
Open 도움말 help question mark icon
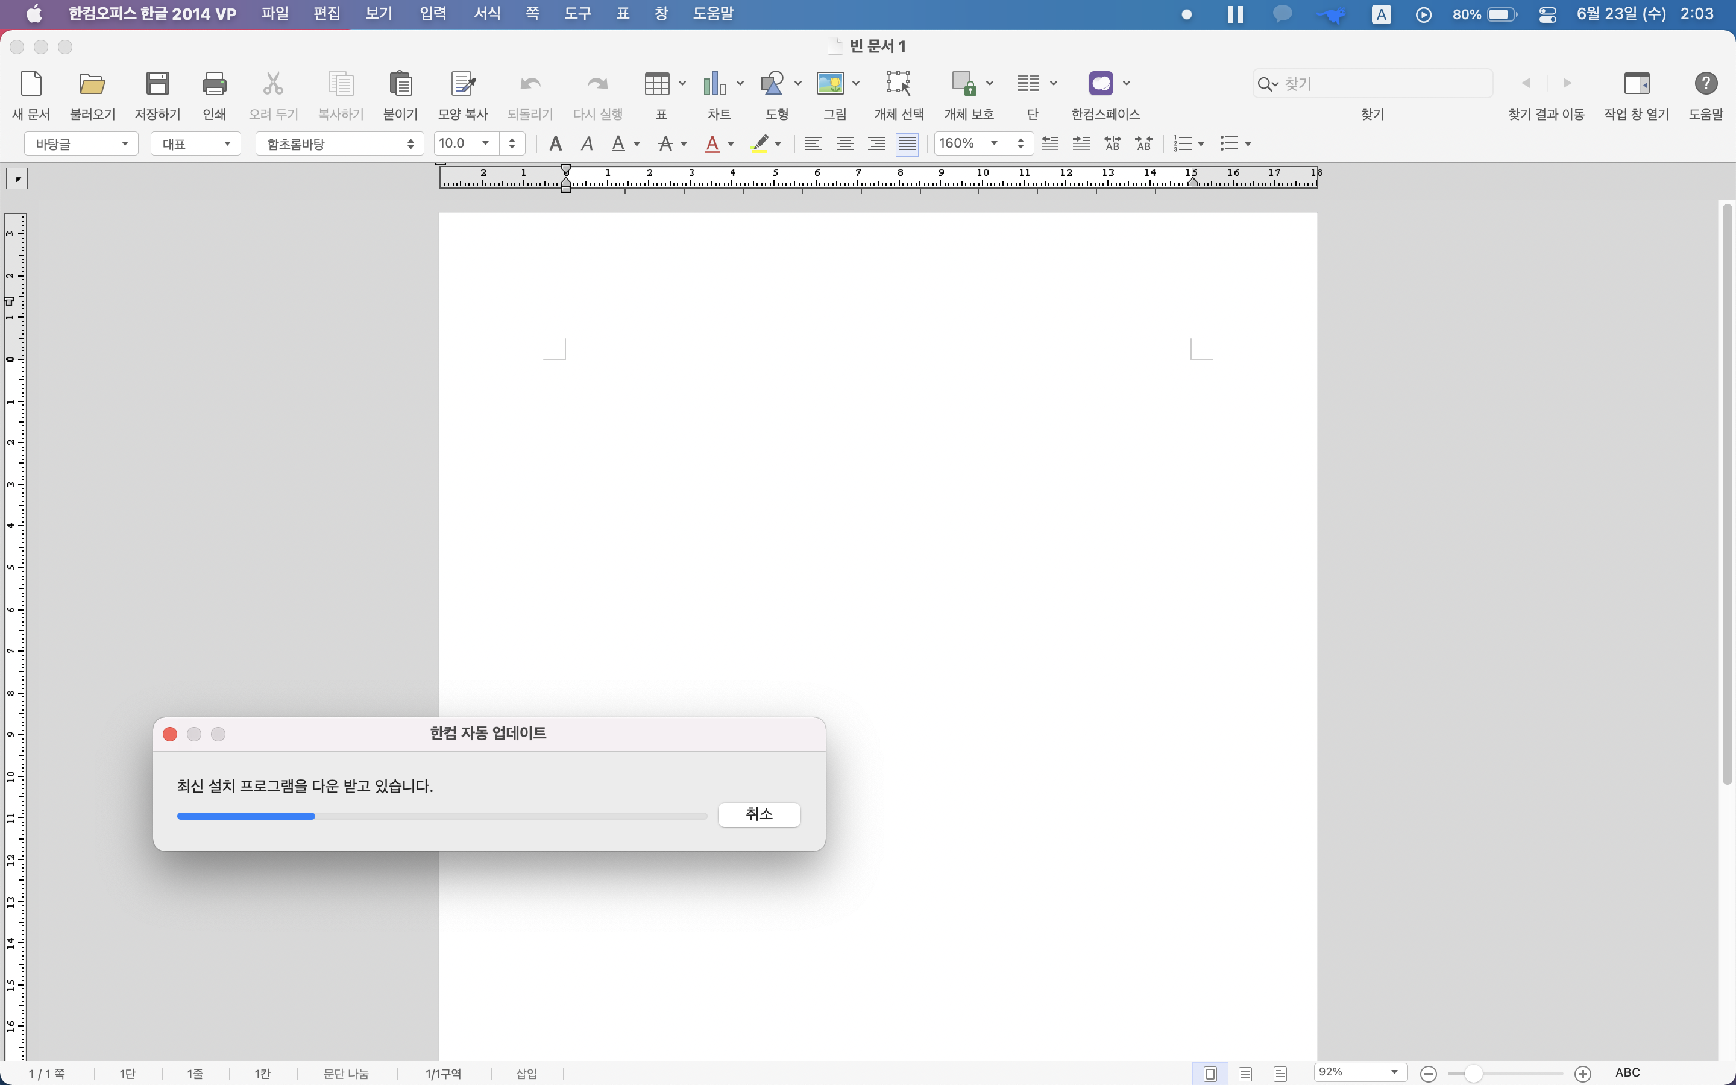1705,84
